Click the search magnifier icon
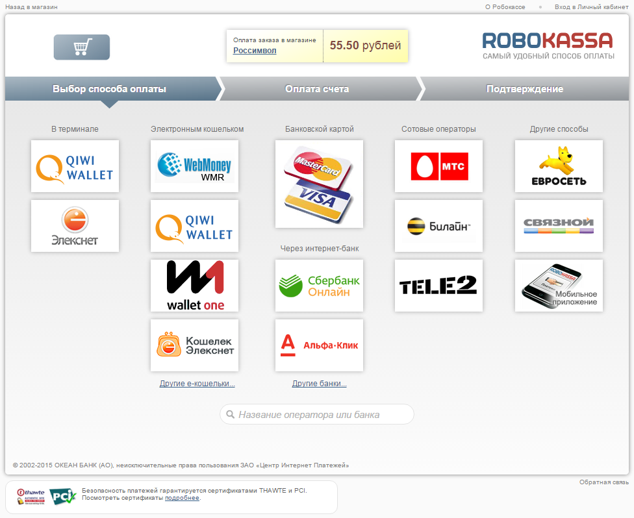This screenshot has width=634, height=518. [230, 415]
